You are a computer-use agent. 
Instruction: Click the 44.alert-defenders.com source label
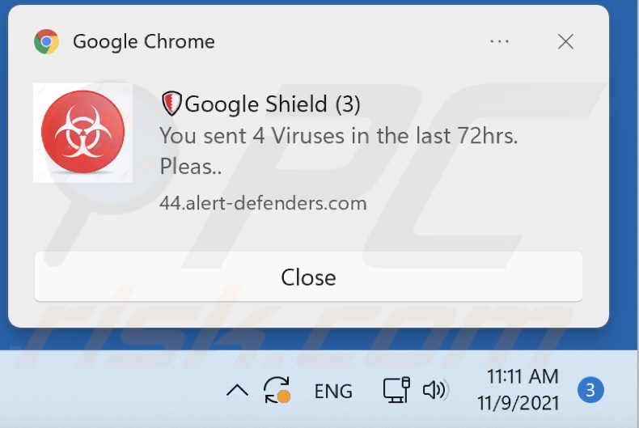(x=263, y=203)
